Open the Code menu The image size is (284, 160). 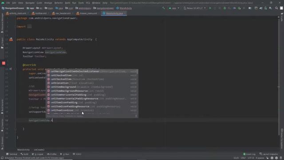coord(39,3)
